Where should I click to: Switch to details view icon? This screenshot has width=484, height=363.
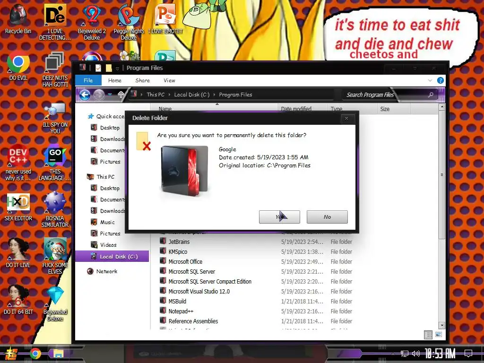coord(428,335)
